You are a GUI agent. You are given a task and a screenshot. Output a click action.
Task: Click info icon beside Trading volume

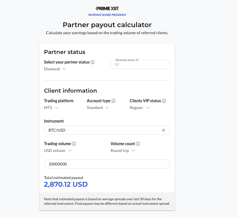[74, 144]
